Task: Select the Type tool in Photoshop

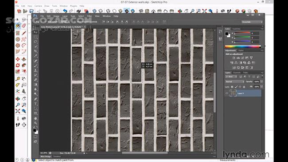Action: 35,104
